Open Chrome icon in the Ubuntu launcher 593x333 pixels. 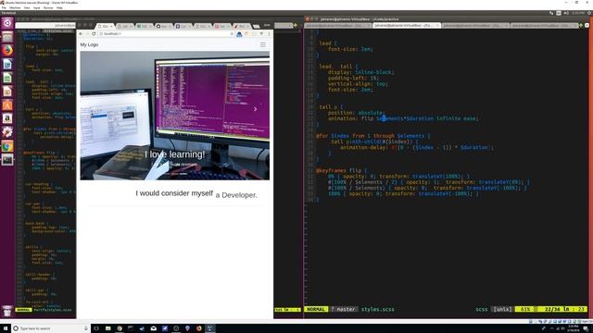tap(7, 146)
